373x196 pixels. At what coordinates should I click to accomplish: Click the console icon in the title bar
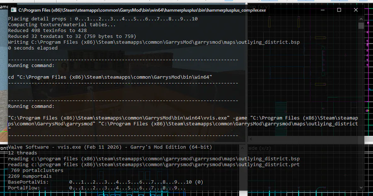14,10
